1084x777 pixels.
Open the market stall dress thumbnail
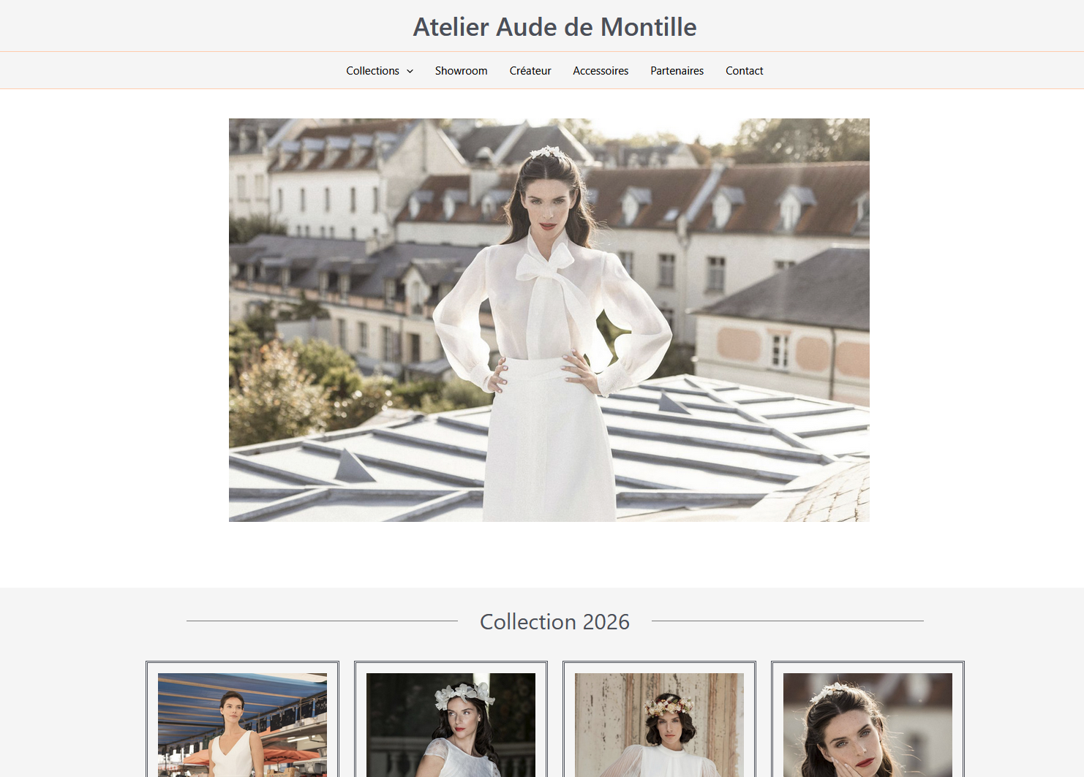pos(242,724)
